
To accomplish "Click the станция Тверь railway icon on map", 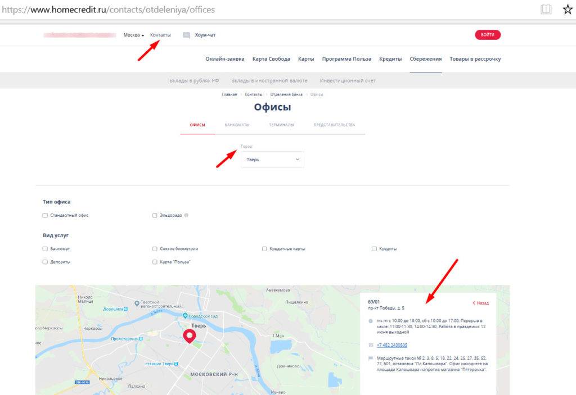I will tap(176, 364).
